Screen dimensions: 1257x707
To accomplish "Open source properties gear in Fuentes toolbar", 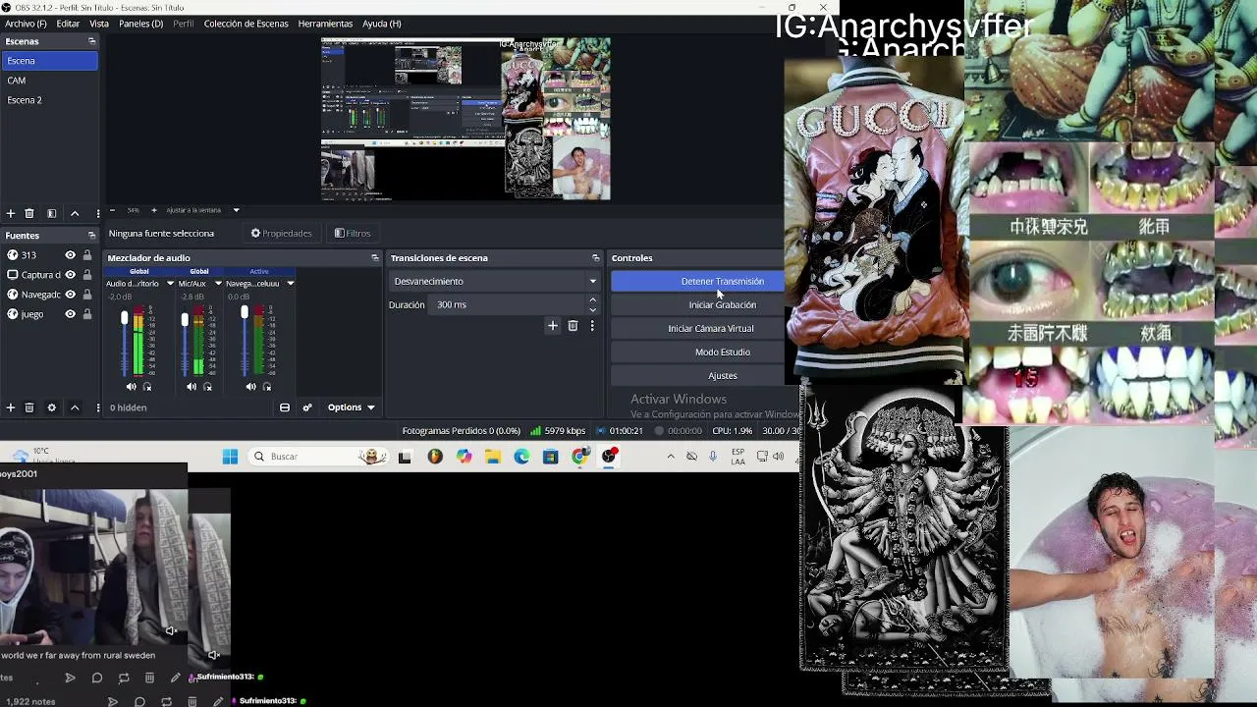I will coord(52,408).
